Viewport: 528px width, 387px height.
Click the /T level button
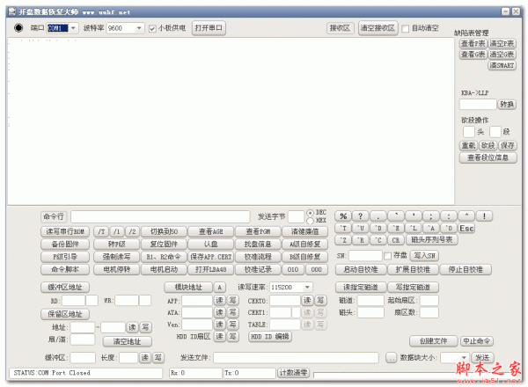click(x=101, y=231)
